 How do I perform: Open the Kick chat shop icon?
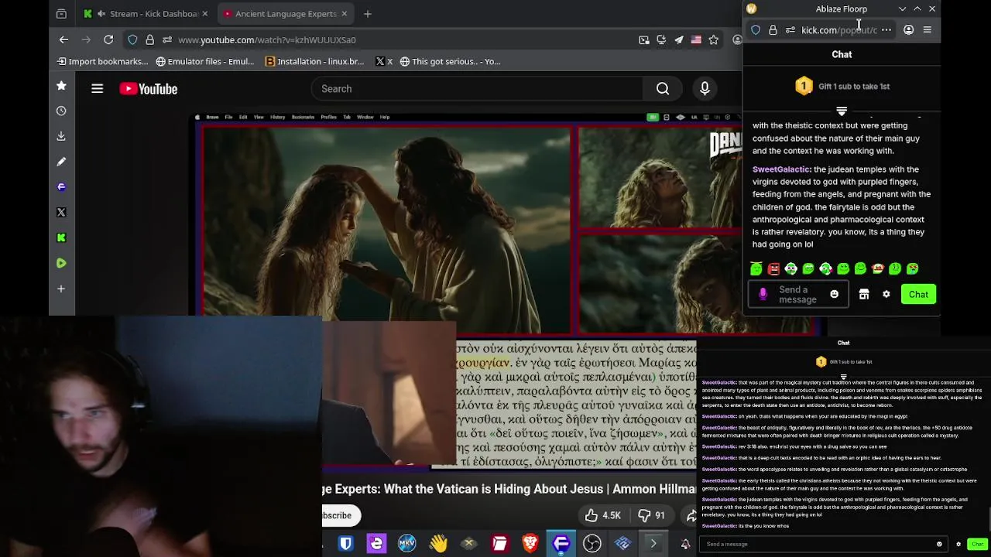[x=864, y=294]
